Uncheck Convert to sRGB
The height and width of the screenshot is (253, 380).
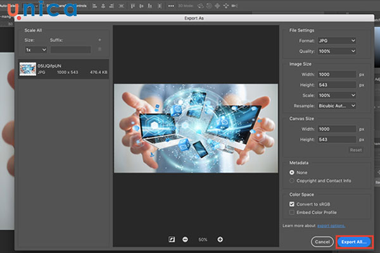[292, 204]
